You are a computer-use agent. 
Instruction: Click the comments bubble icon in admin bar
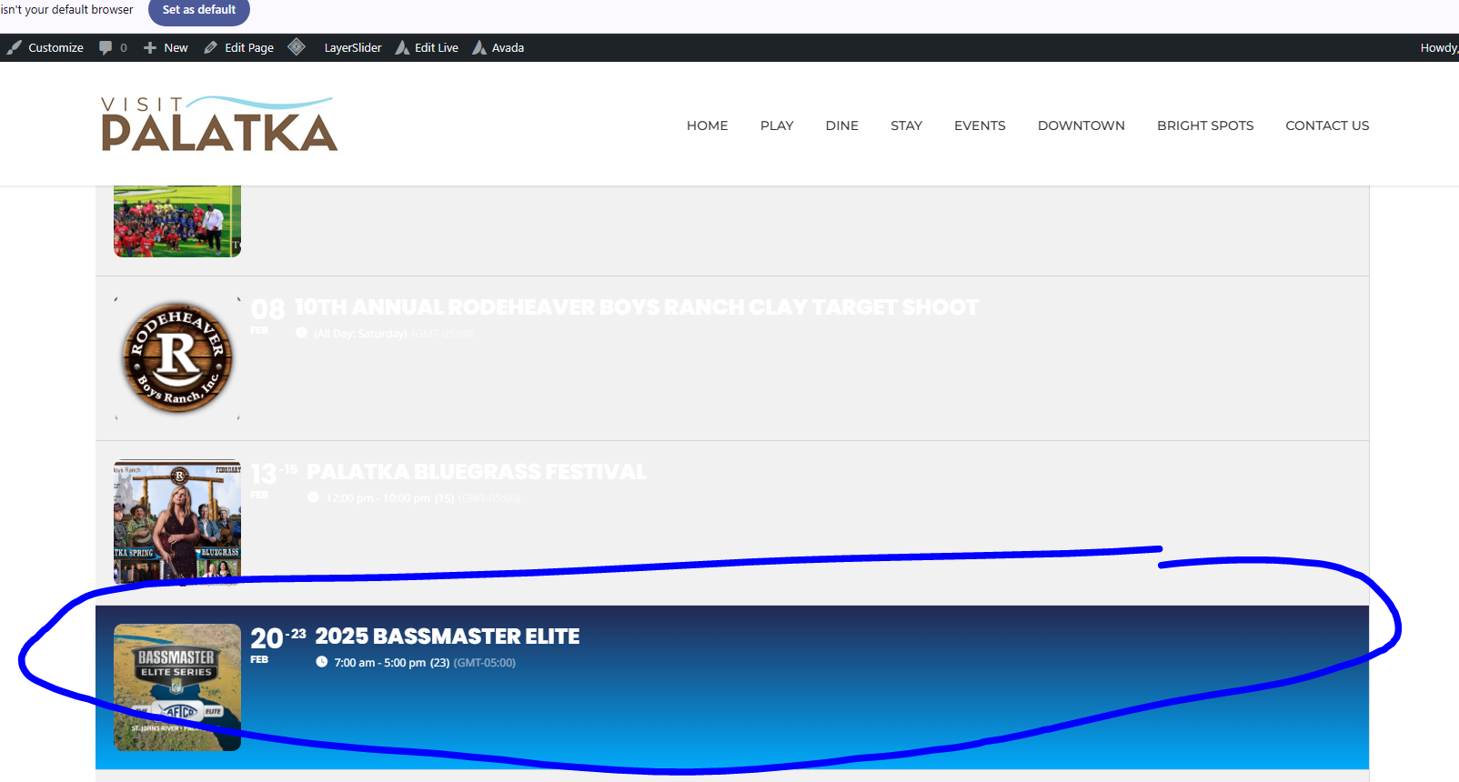(106, 47)
